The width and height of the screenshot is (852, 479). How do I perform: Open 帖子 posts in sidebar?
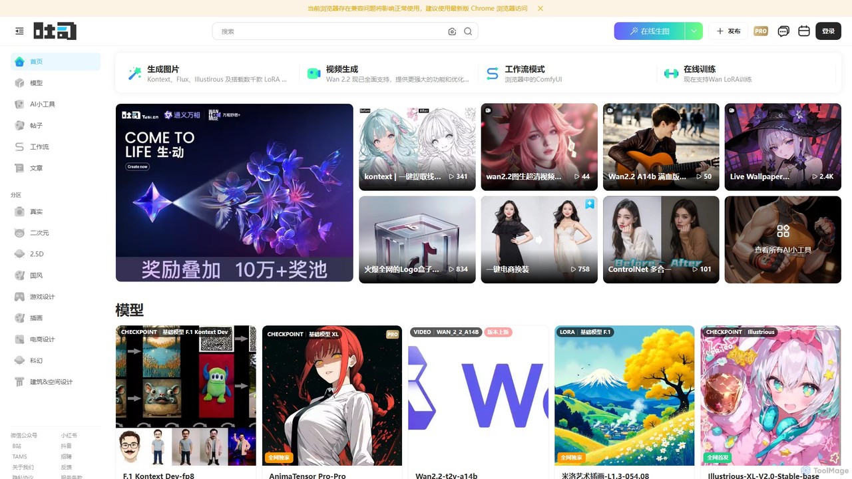coord(55,126)
